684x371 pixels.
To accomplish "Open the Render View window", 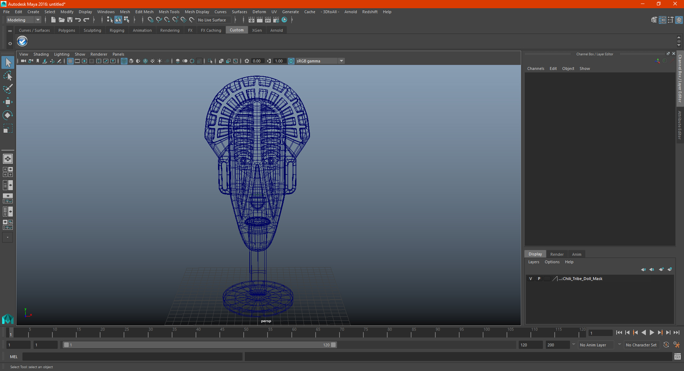I will (x=252, y=20).
